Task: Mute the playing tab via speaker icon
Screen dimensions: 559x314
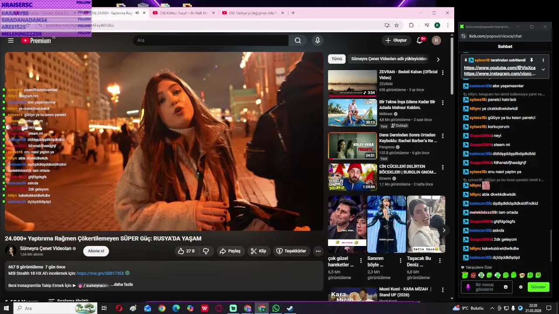Action: 137,13
